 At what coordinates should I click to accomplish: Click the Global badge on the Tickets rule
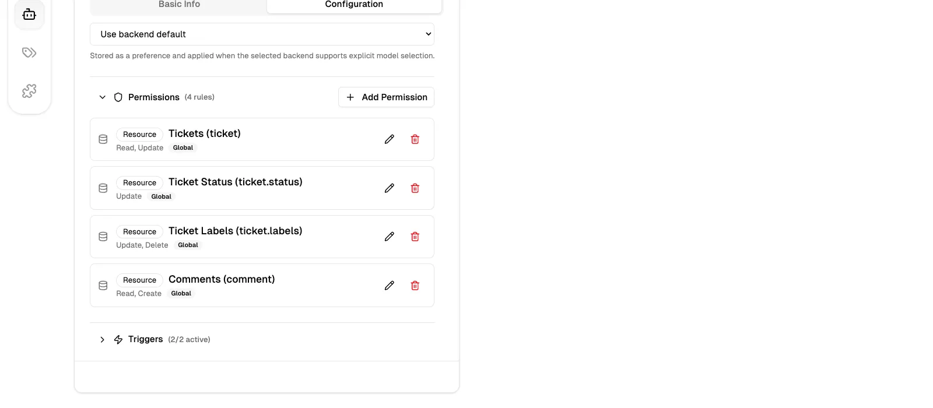pos(183,147)
